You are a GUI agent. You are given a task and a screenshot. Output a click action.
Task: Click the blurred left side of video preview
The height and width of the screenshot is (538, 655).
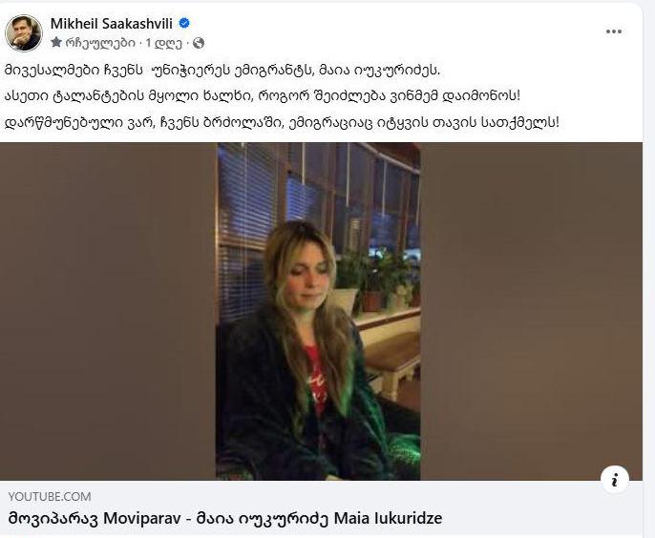click(x=108, y=311)
